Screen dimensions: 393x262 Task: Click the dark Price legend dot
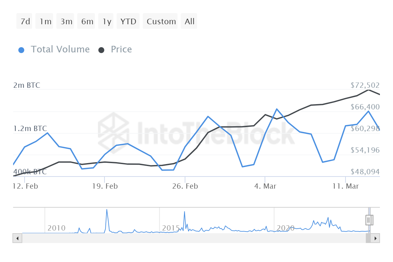tap(102, 50)
